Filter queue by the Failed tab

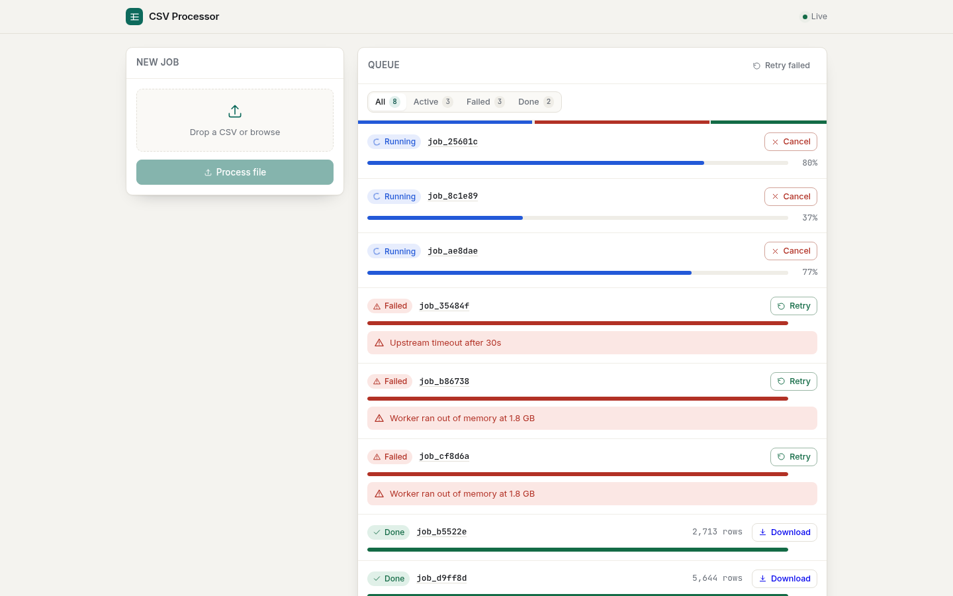click(x=485, y=102)
